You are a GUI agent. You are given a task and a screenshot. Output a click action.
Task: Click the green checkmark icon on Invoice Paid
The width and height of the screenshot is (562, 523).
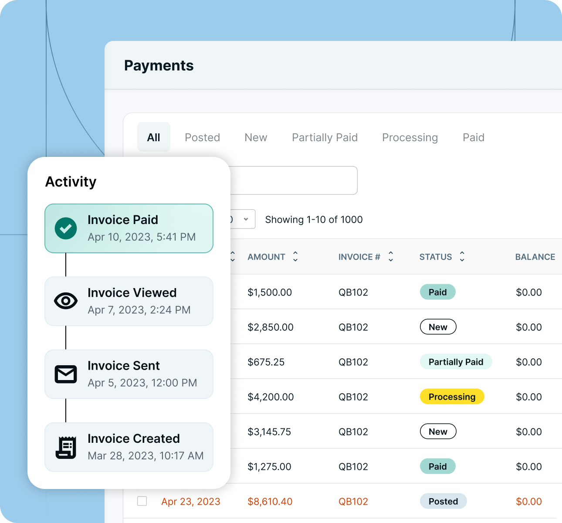66,228
